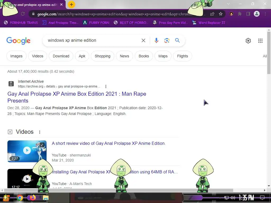This screenshot has height=203, width=271.
Task: Open the Start menu on the taskbar
Action: (6, 198)
